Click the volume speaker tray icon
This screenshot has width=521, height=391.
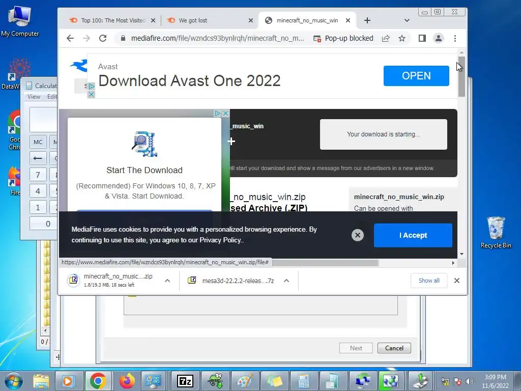click(x=469, y=381)
